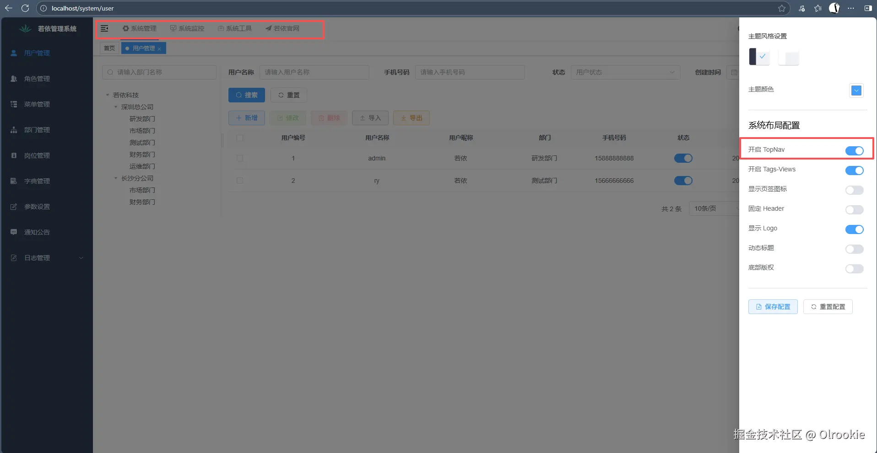Open the 10条/页 page size dropdown

[x=715, y=208]
